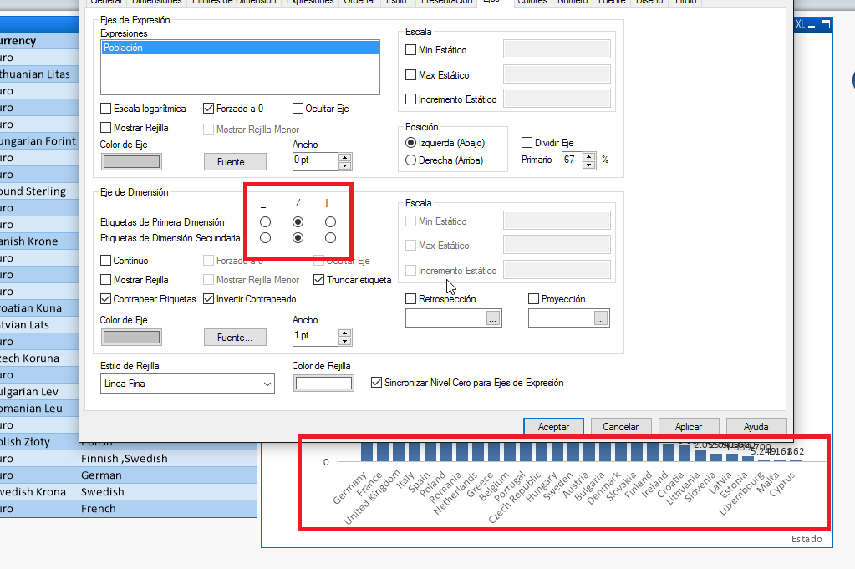The image size is (855, 569).
Task: Set Dimensión Secundaria labels to diagonal orientation
Action: (298, 238)
